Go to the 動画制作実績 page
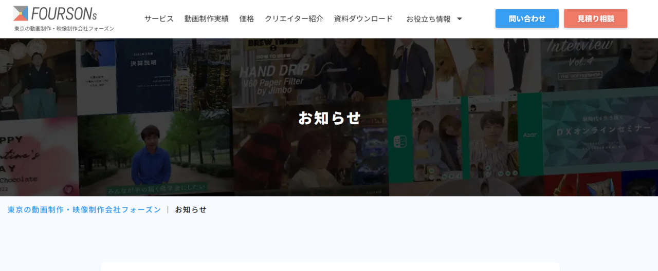The image size is (658, 271). coord(206,18)
